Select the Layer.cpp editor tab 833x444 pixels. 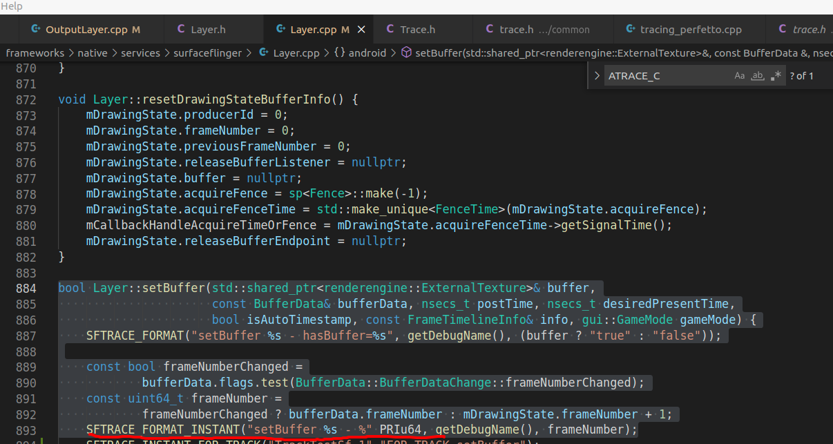314,30
